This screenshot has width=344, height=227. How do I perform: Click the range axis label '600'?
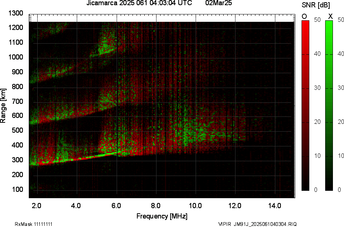point(17,115)
